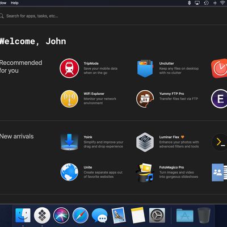Click the FotoMagico Pro title text
This screenshot has width=227, height=227.
point(171,167)
